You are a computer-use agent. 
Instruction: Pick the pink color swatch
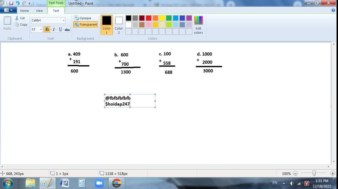pyautogui.click(x=149, y=25)
